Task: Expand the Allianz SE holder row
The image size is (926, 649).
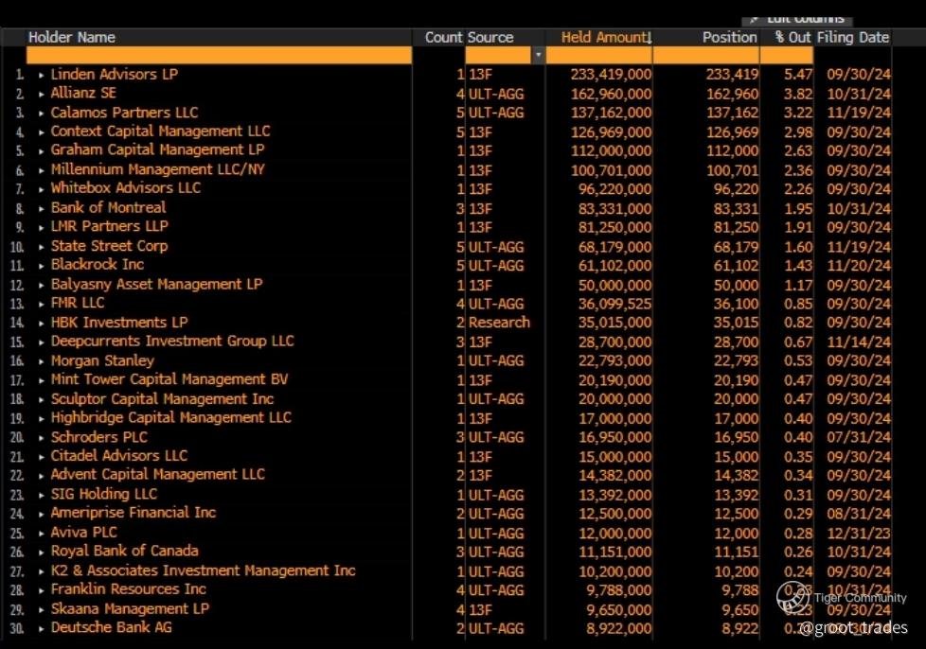Action: click(x=42, y=95)
